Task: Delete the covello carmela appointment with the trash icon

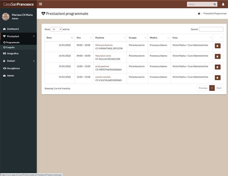Action: tap(217, 78)
